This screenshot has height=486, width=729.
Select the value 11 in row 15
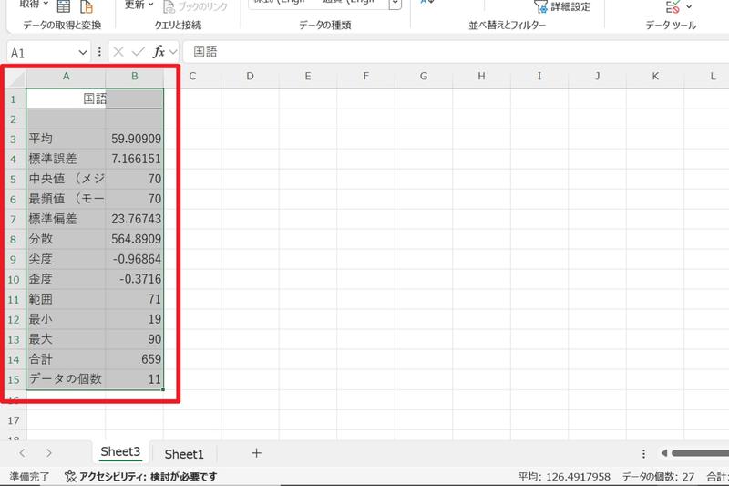point(134,379)
